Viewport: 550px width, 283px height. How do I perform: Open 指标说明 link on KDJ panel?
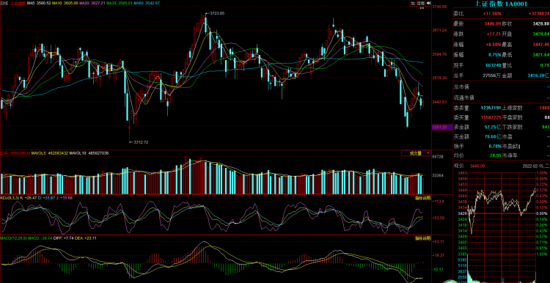[423, 198]
